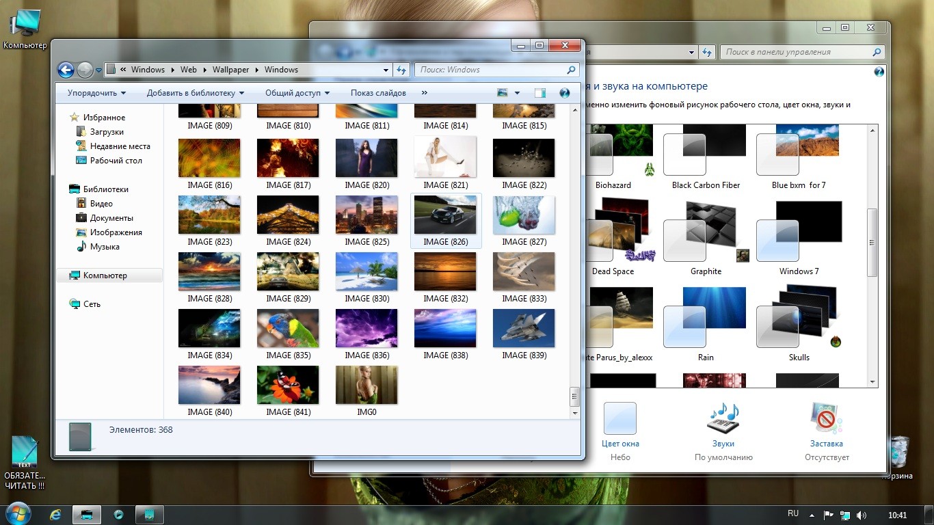The height and width of the screenshot is (525, 934).
Task: Click the network icon in system tray
Action: pyautogui.click(x=846, y=515)
